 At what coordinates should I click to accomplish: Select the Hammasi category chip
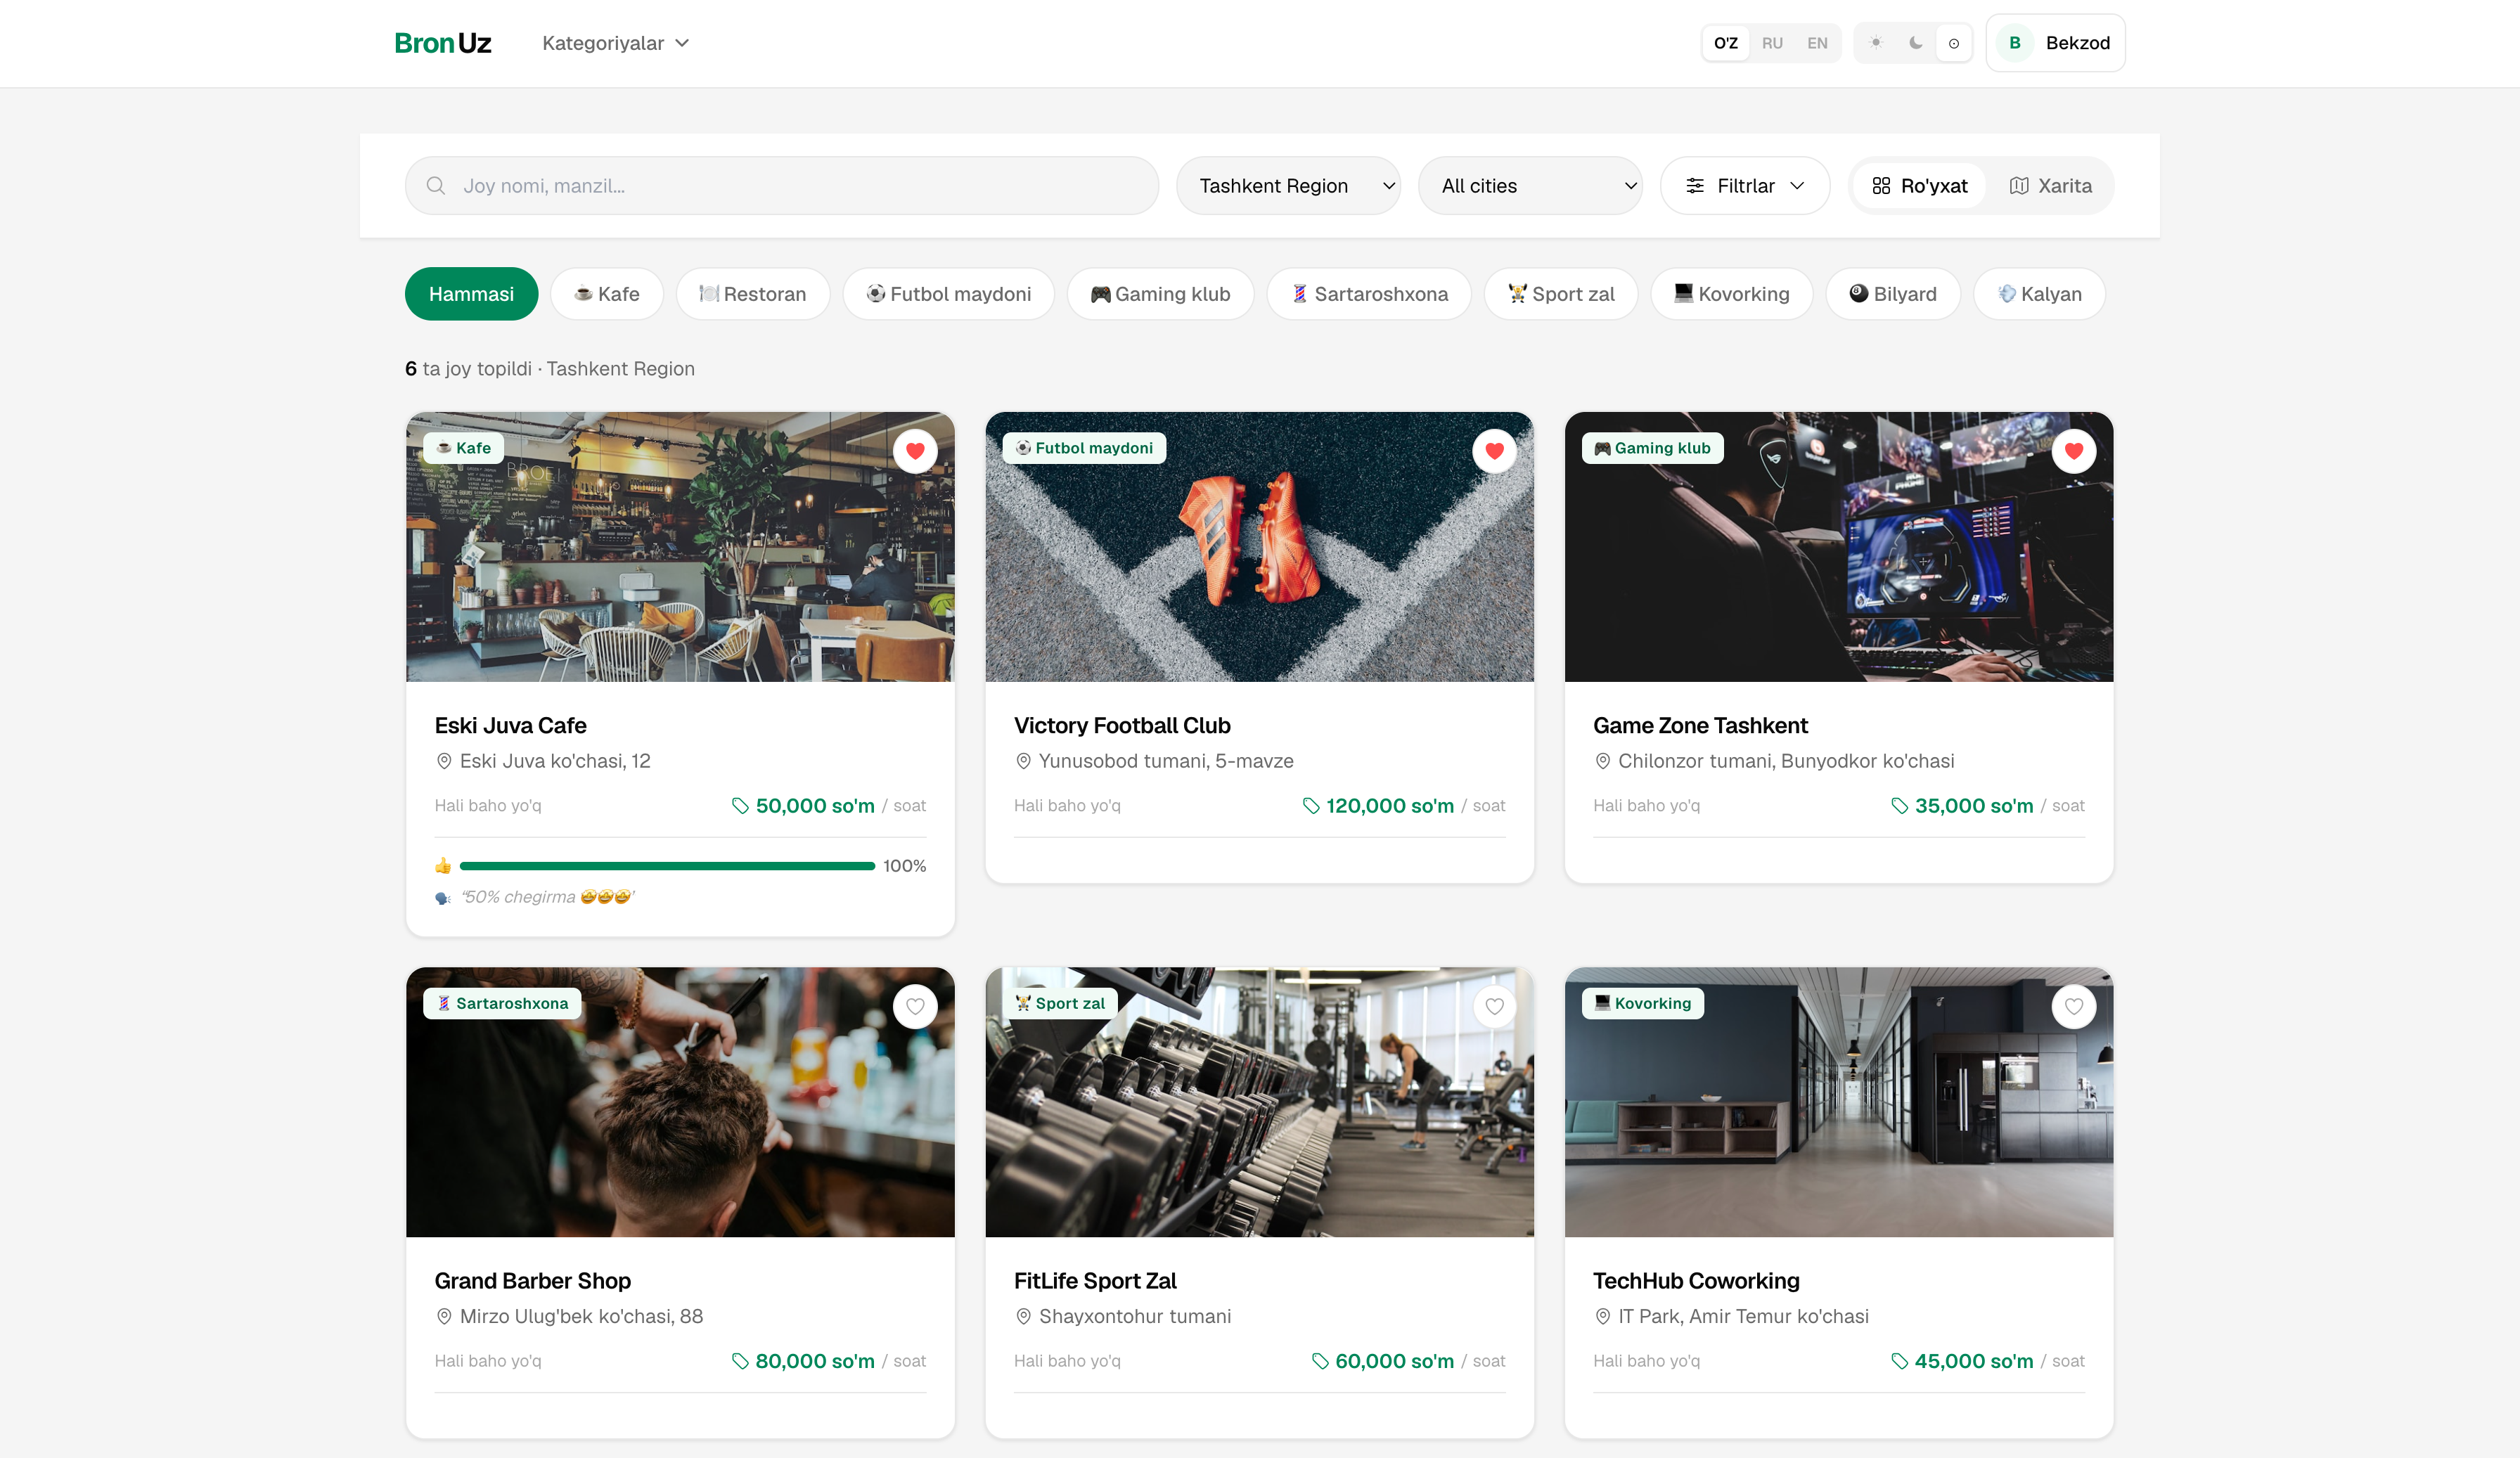pyautogui.click(x=471, y=294)
